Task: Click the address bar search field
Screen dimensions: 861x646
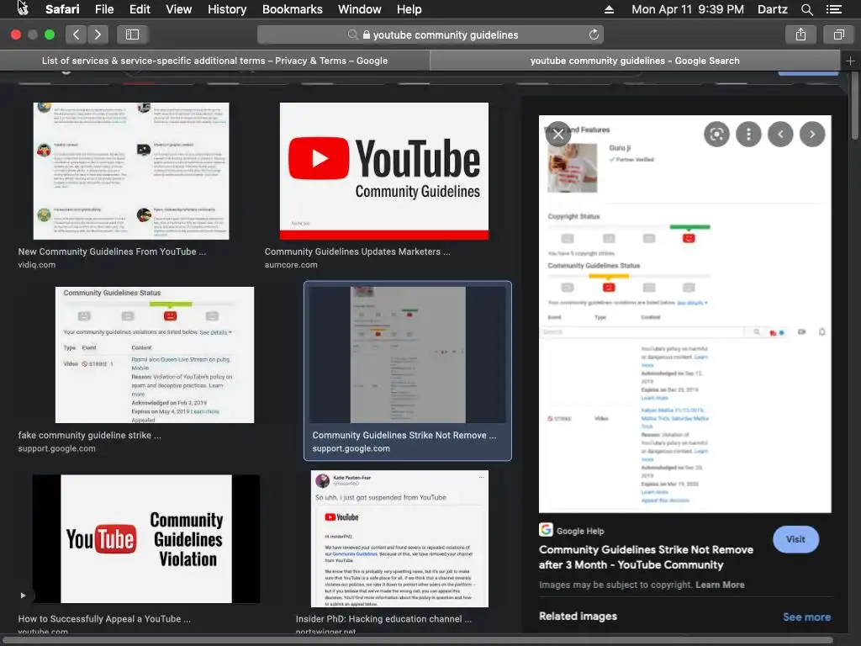Action: (x=430, y=34)
